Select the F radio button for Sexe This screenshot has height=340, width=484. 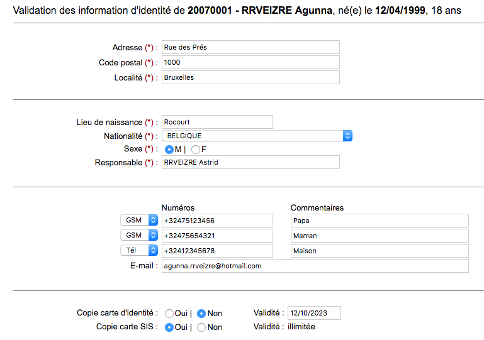coord(196,150)
